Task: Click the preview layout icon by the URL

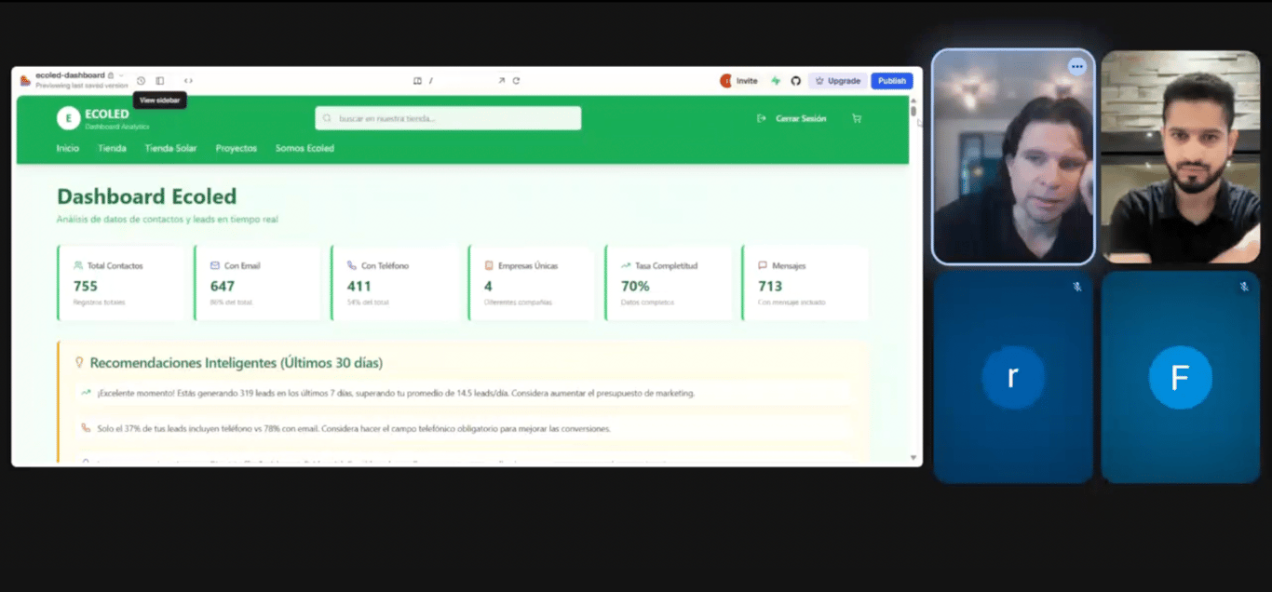Action: point(417,81)
